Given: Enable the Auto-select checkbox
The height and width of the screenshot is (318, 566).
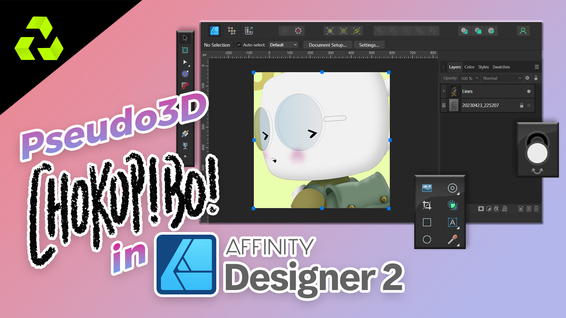Looking at the screenshot, I should pos(239,45).
